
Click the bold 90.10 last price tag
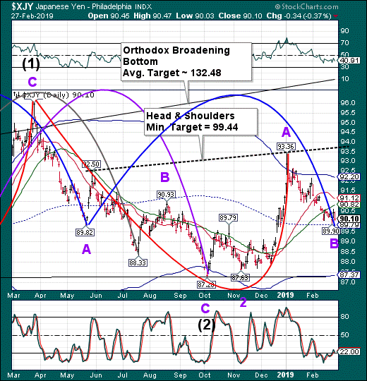(x=350, y=219)
